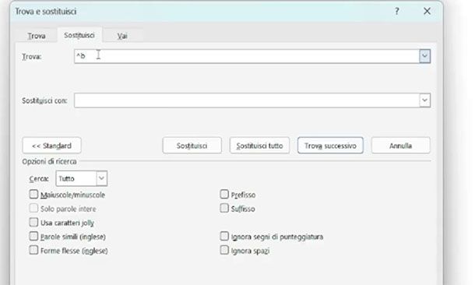Click the Opzioni di ricerca heading text
The width and height of the screenshot is (475, 285).
coord(49,161)
